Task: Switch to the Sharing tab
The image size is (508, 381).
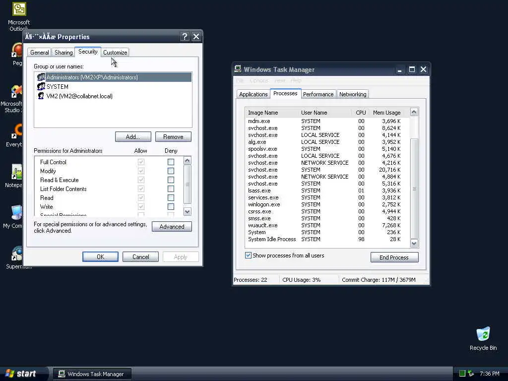Action: pos(63,53)
